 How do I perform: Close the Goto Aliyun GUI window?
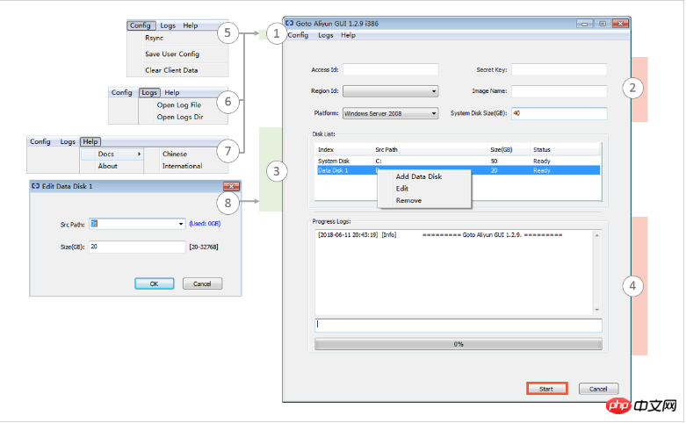tap(620, 24)
